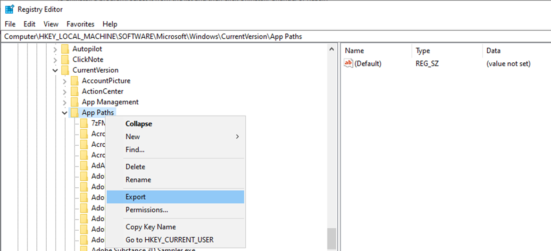Open the Favorites menu
Viewport: 551px width, 251px height.
pos(81,24)
